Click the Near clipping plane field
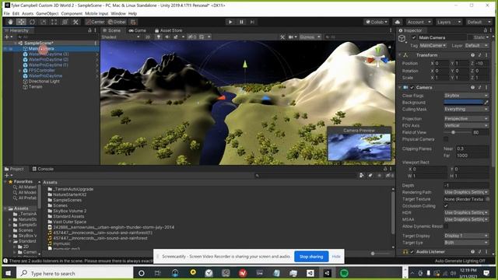Viewport: 498px width, 280px height. click(472, 149)
